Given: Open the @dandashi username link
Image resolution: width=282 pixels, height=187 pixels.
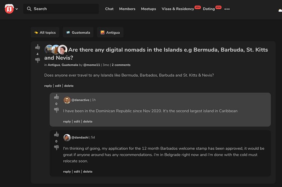Looking at the screenshot, I should click(x=80, y=137).
